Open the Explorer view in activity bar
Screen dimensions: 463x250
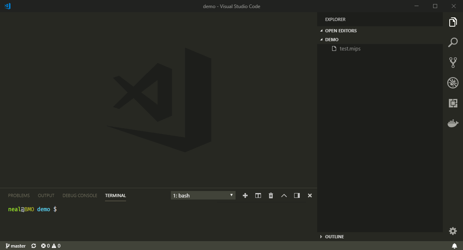tap(452, 22)
